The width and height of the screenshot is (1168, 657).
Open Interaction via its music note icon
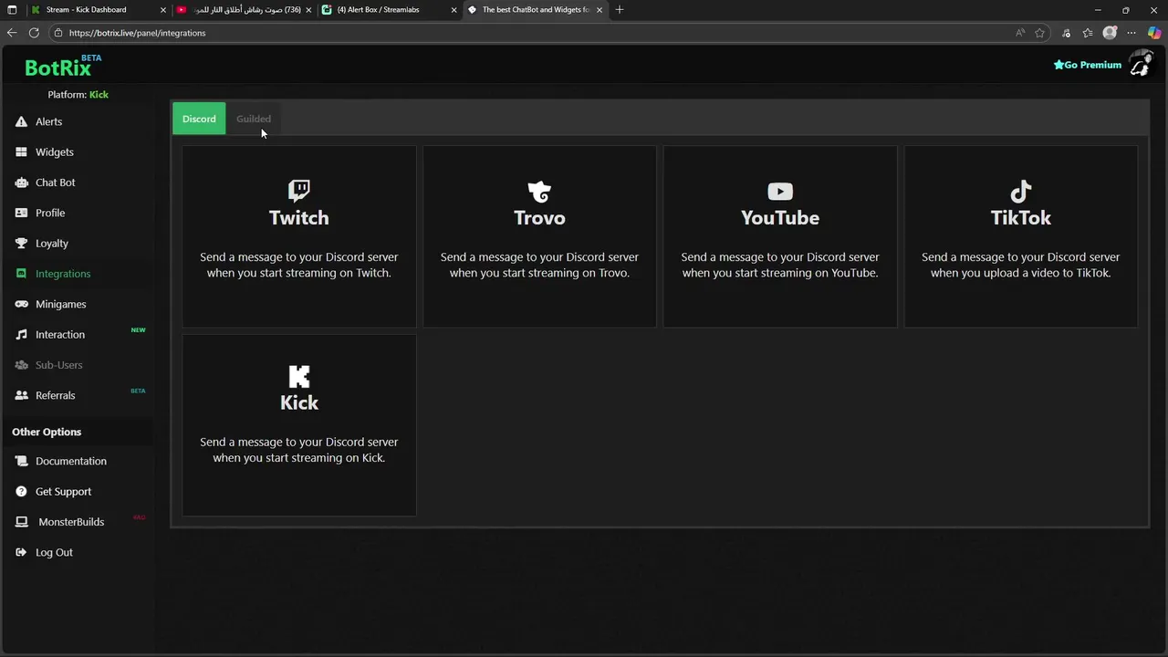point(21,335)
